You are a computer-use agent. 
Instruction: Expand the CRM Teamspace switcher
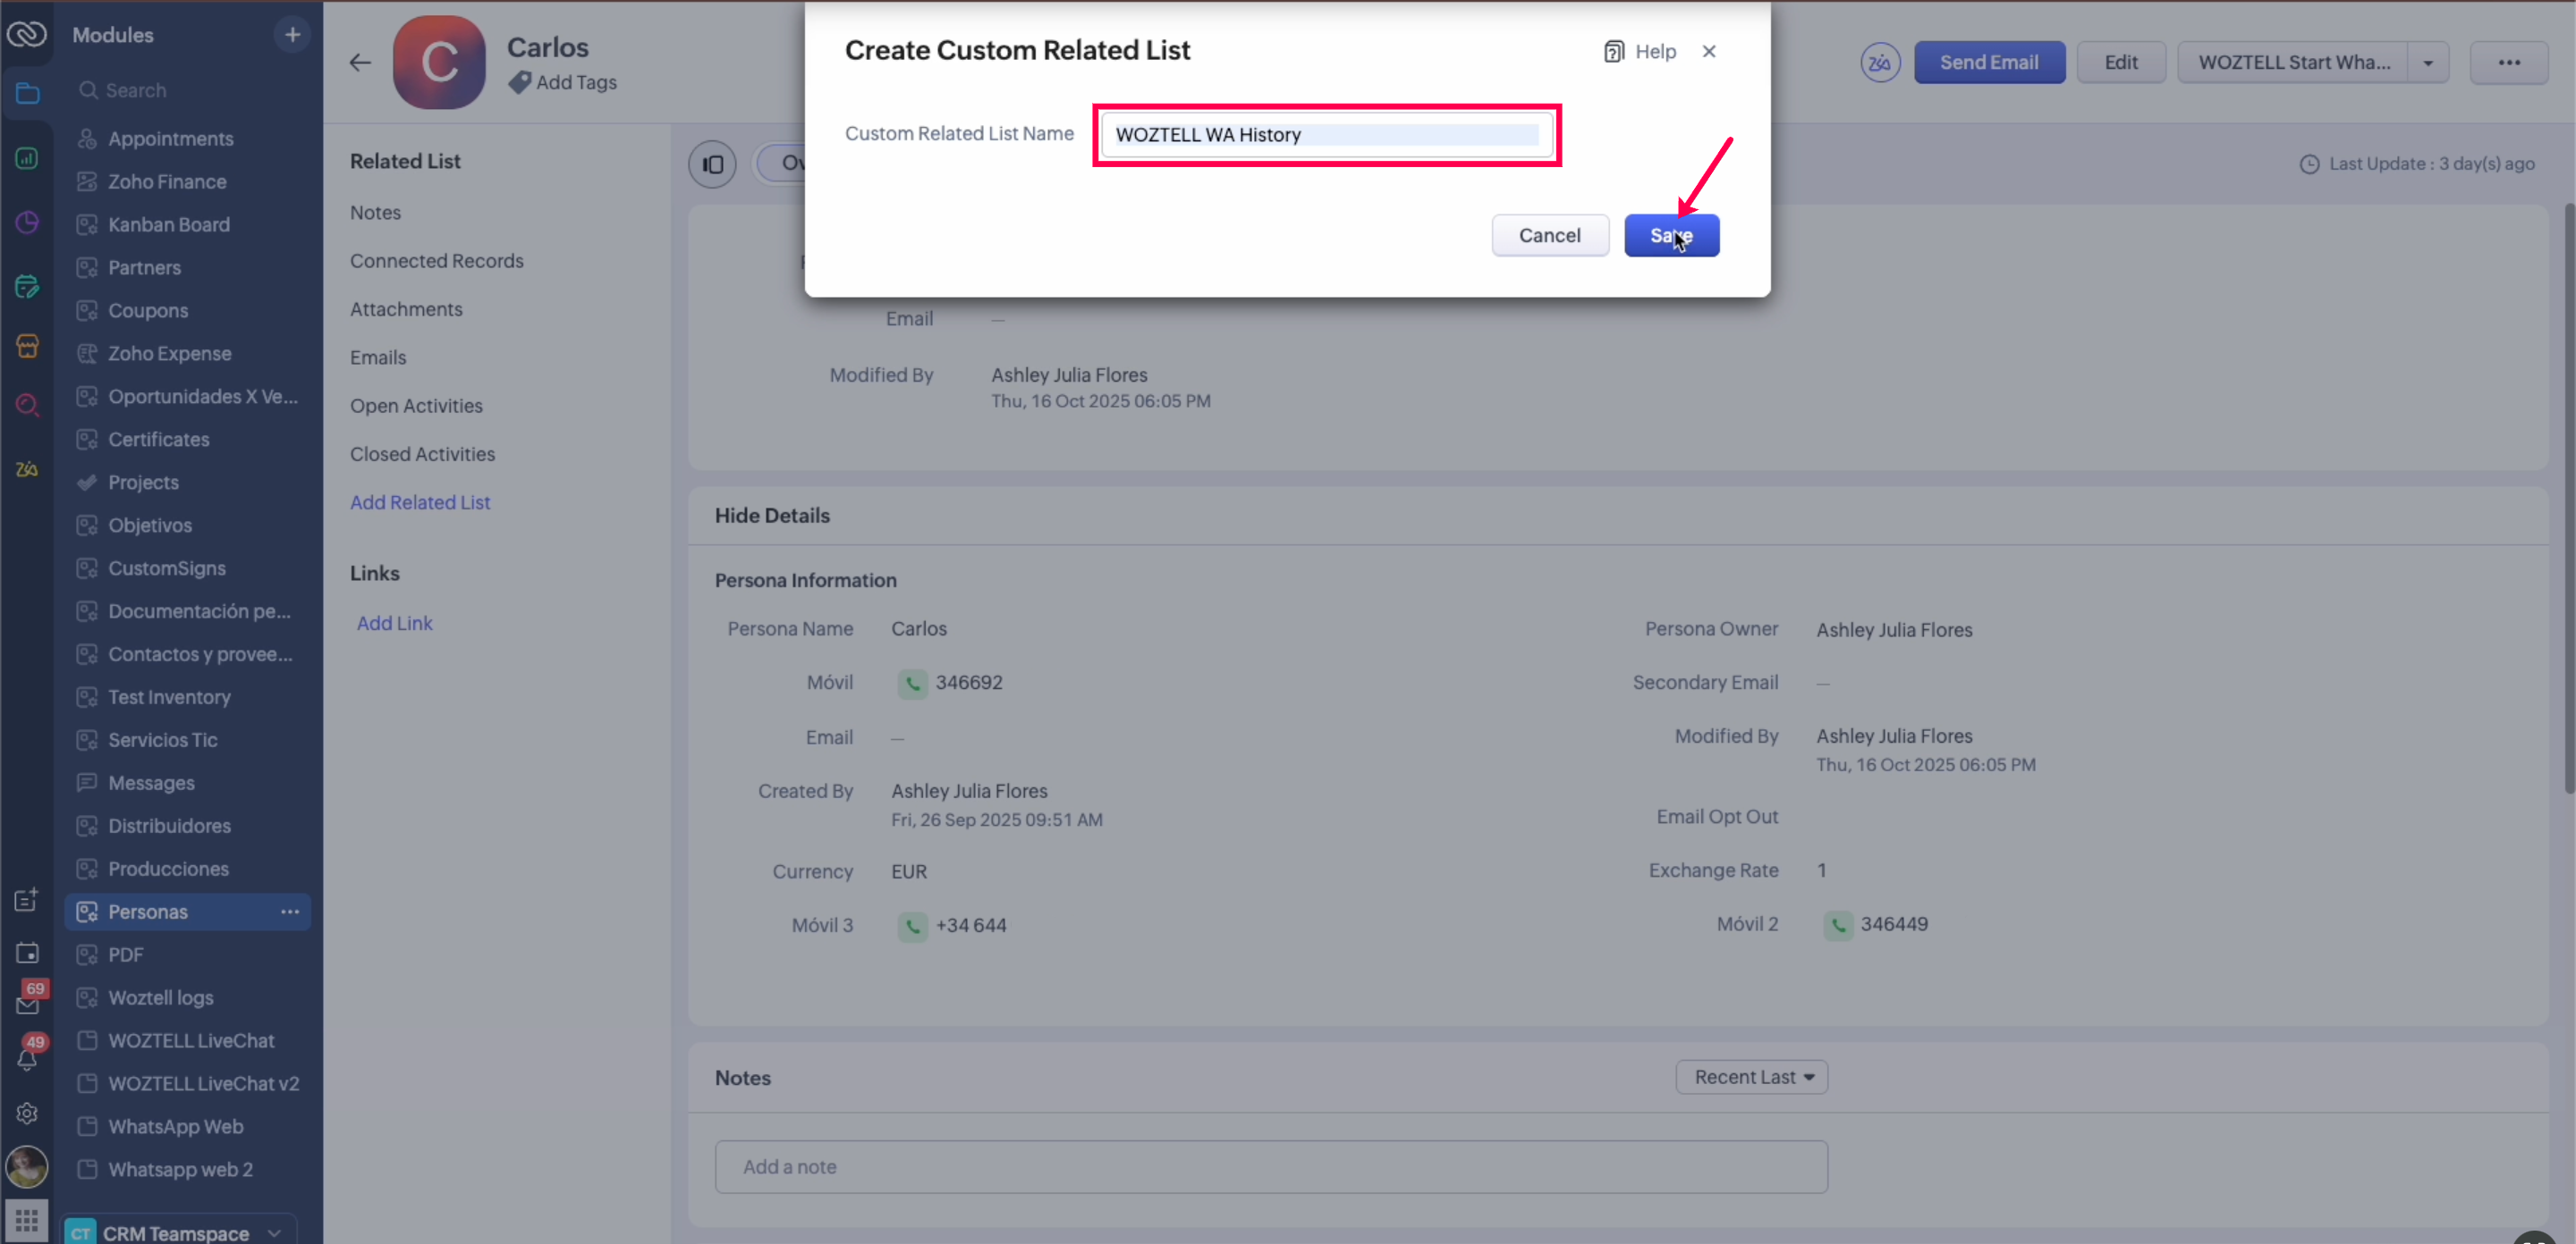pyautogui.click(x=274, y=1233)
